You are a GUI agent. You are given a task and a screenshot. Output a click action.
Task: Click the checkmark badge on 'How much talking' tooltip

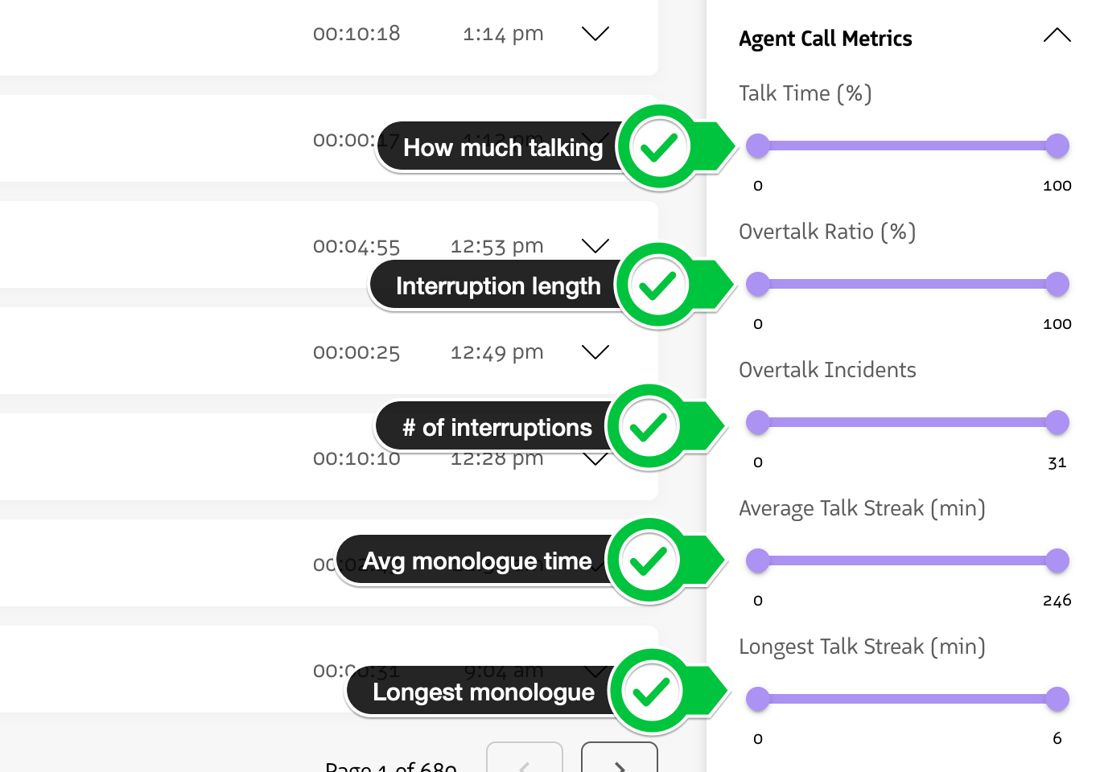(660, 146)
